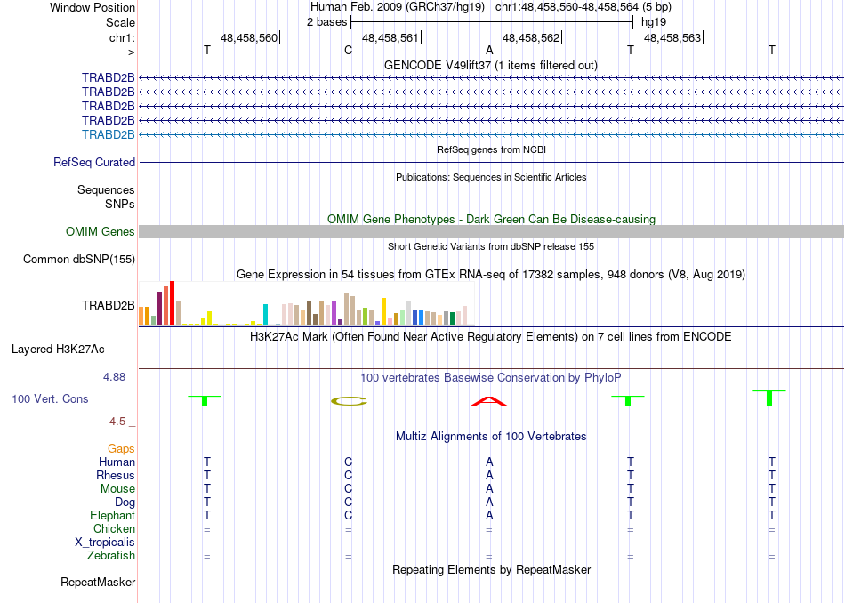Click the yellow C conservation logo letter
Image resolution: width=845 pixels, height=603 pixels.
(x=349, y=401)
